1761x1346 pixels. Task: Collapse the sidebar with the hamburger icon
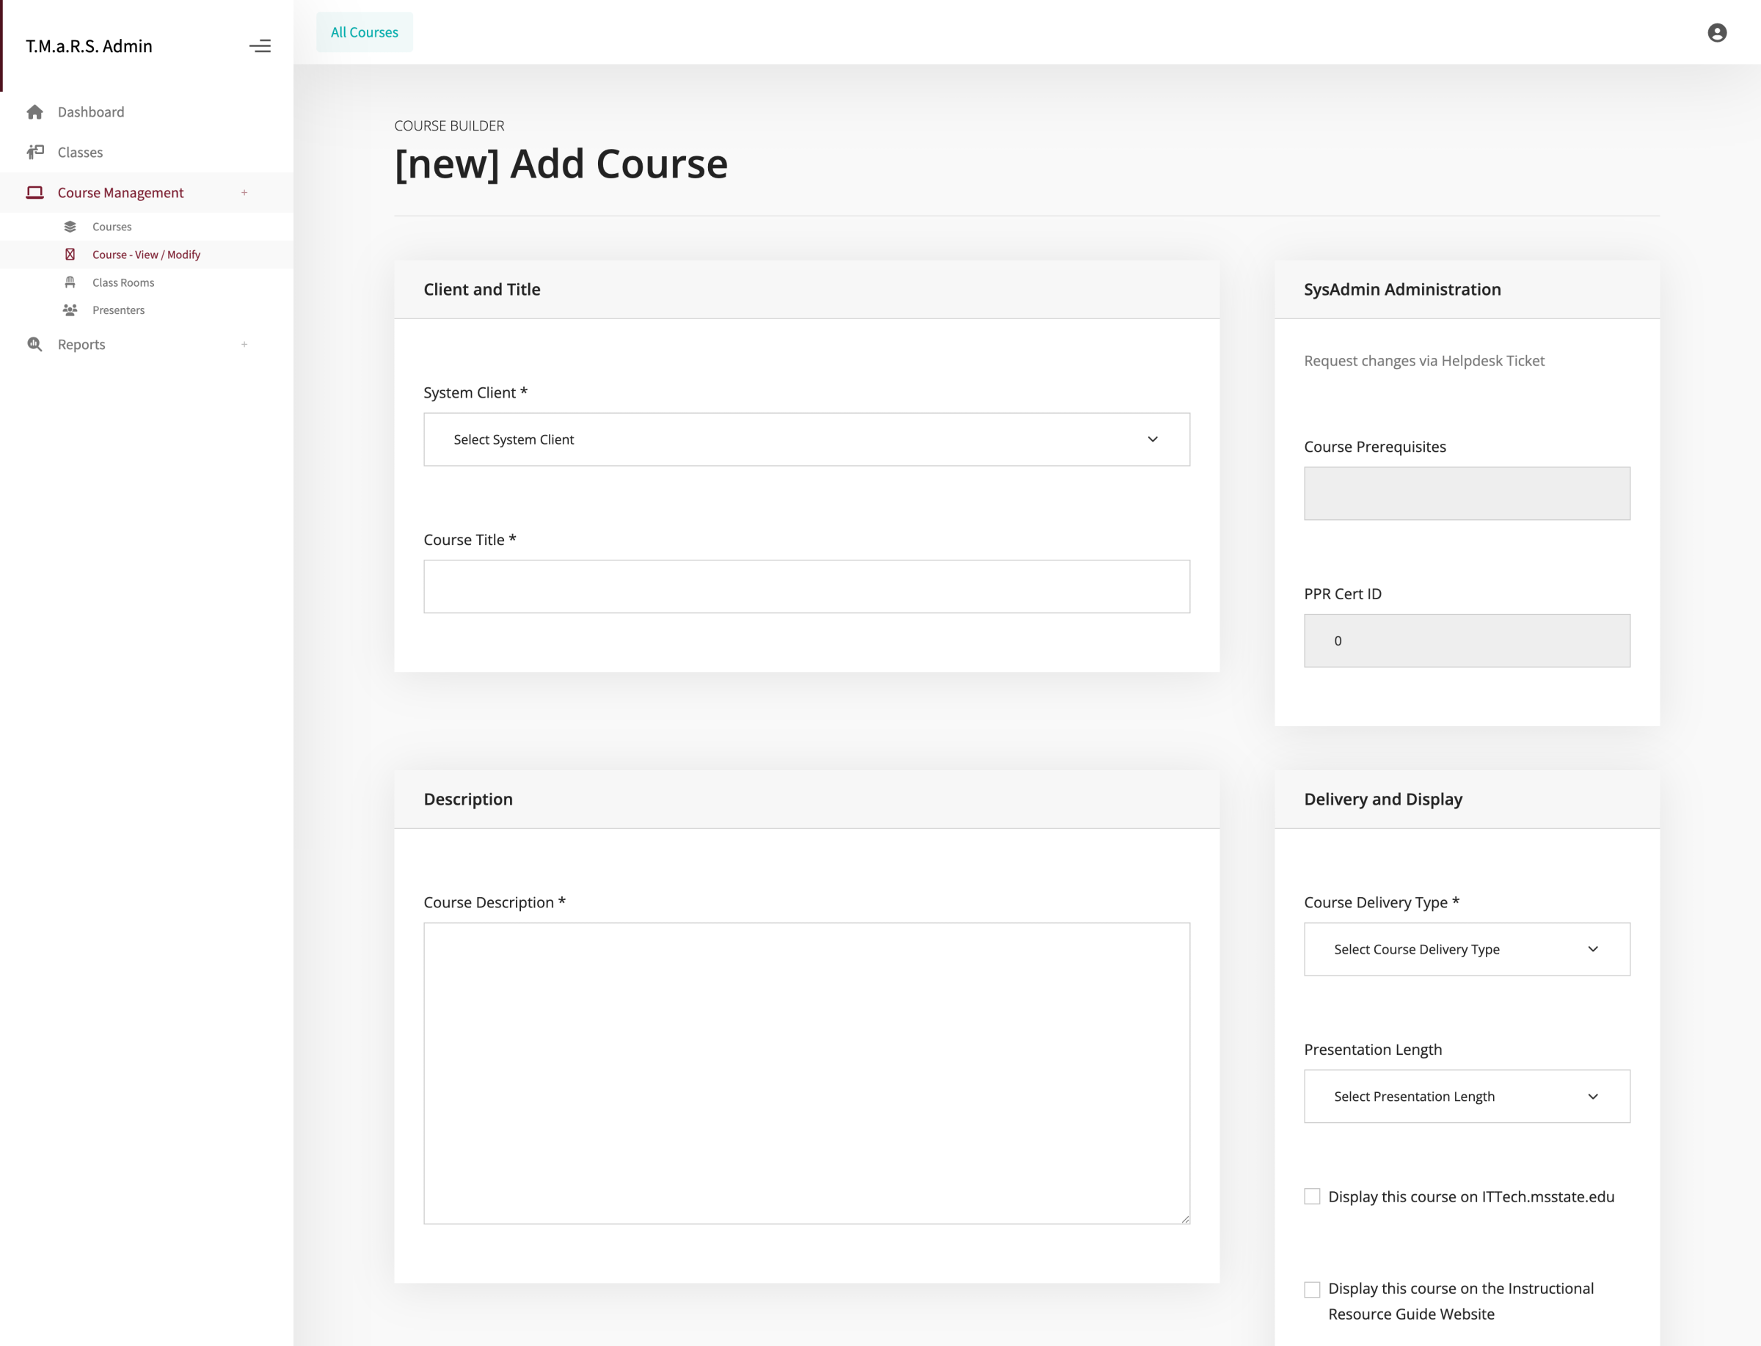260,45
